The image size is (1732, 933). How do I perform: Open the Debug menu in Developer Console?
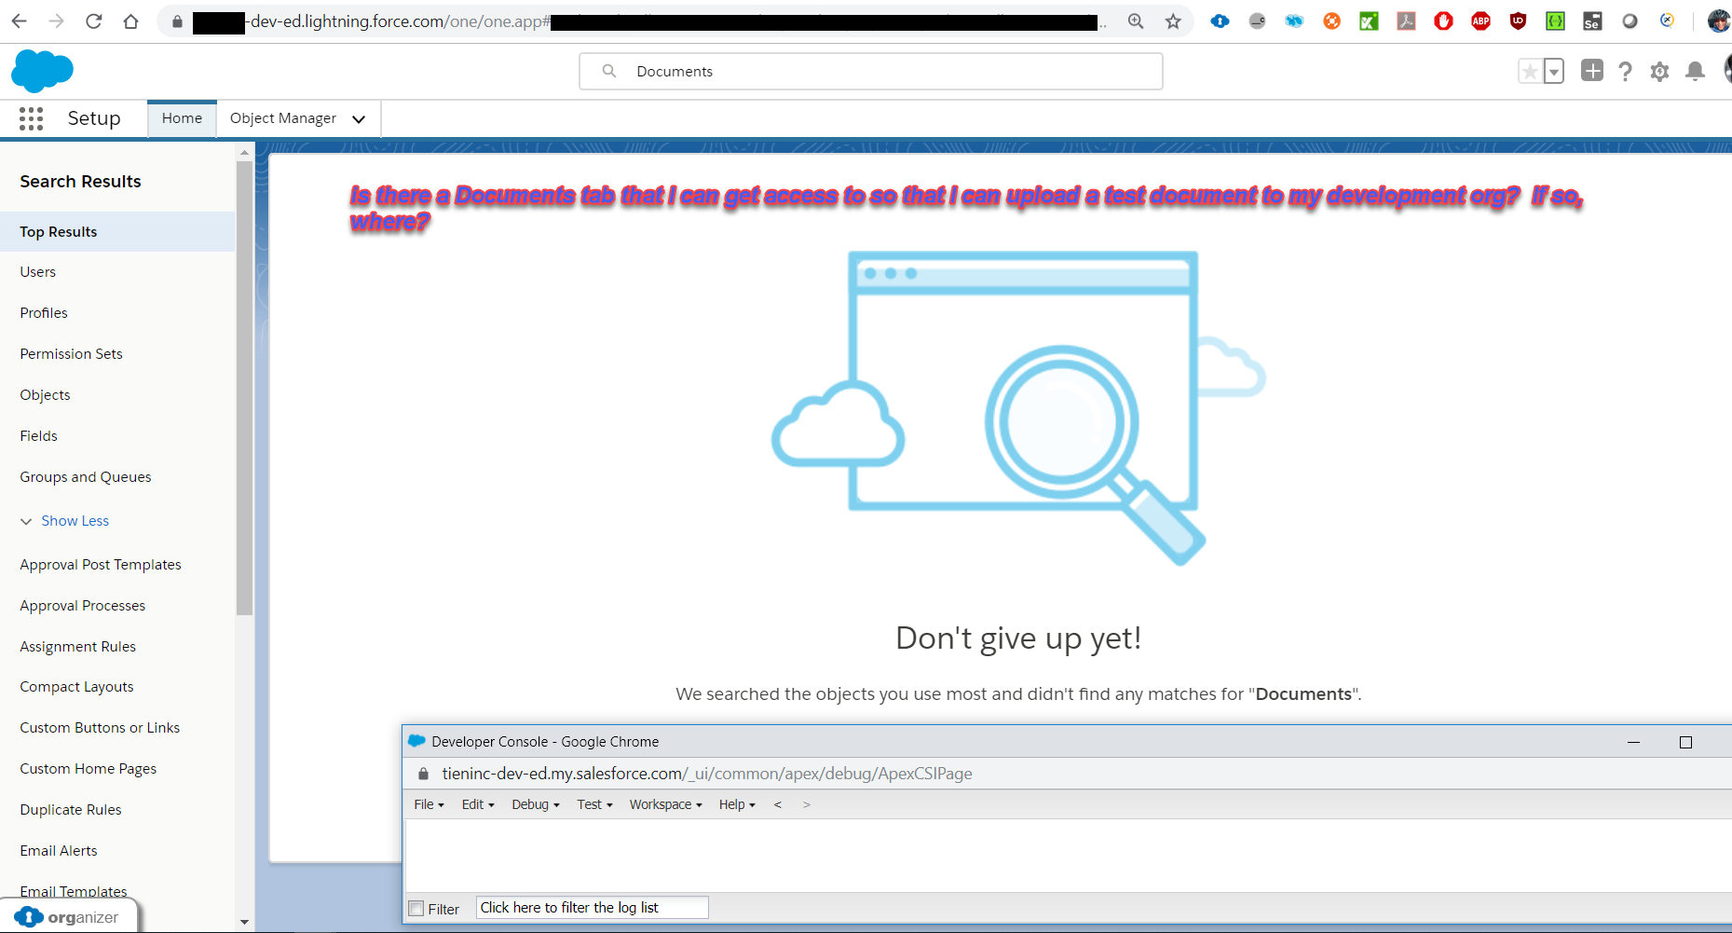(536, 804)
